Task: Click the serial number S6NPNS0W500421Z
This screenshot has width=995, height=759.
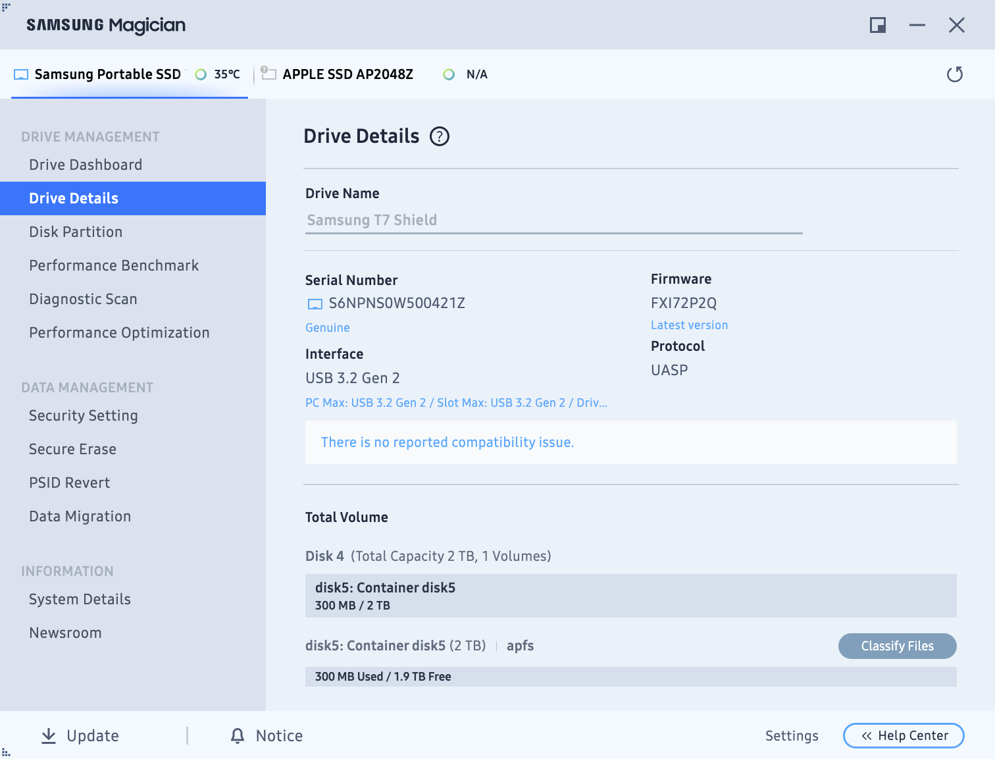Action: [397, 303]
